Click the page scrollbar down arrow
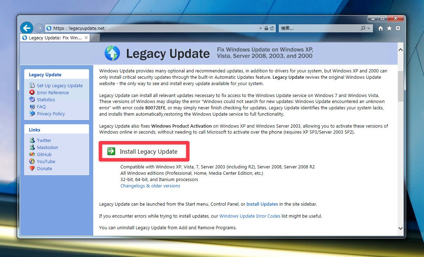 click(400, 228)
